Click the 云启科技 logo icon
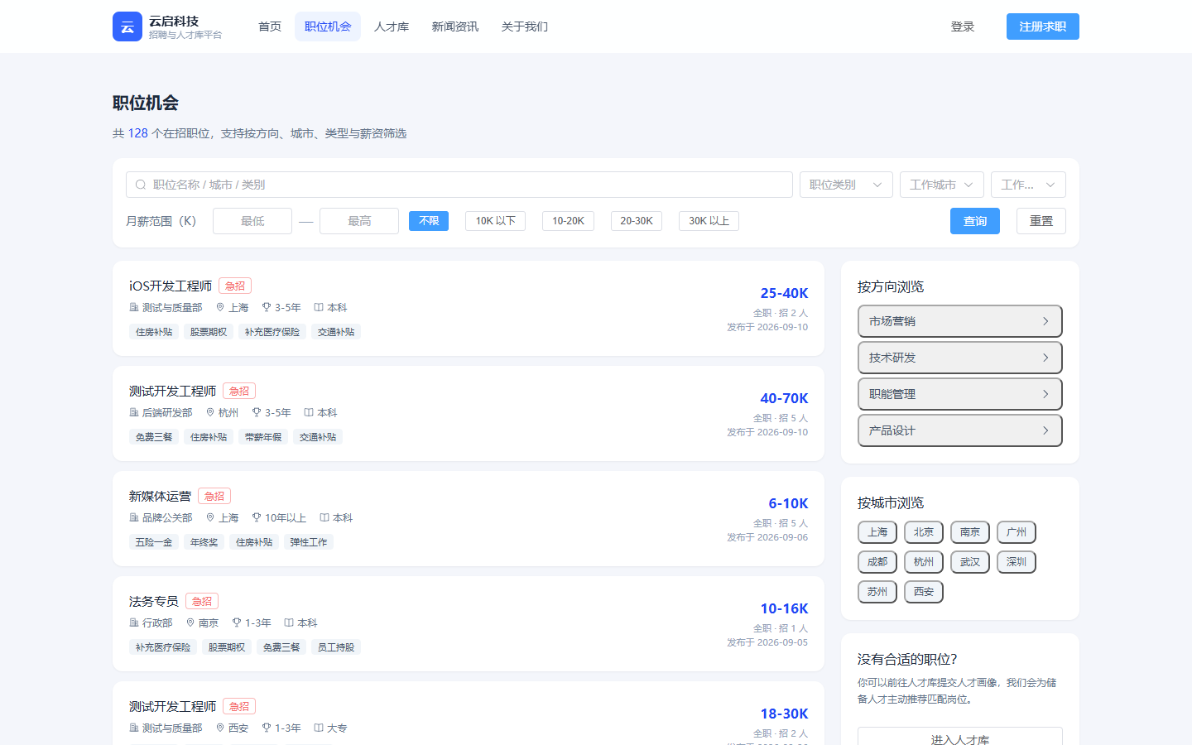The image size is (1192, 745). click(x=127, y=26)
